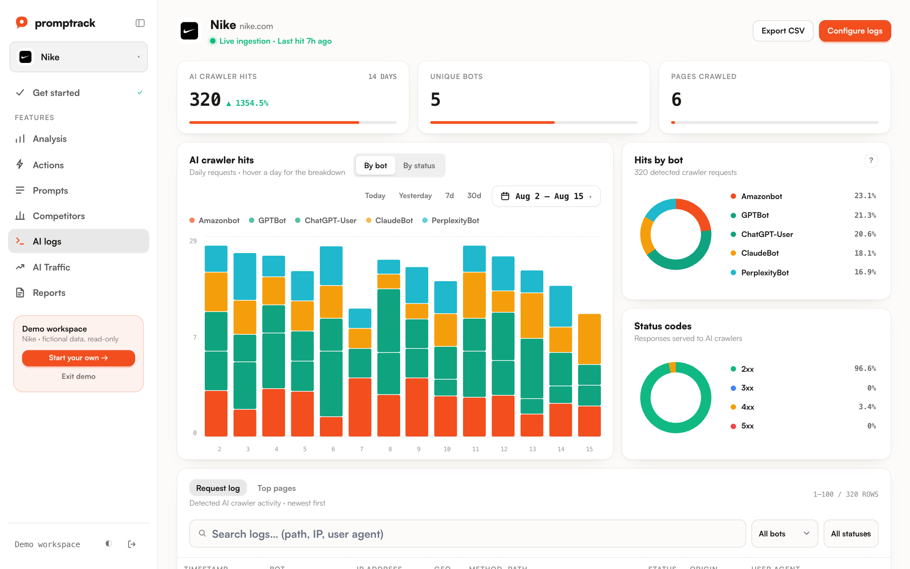Viewport: 910px width, 569px height.
Task: Toggle ClaudeBot series in chart legend
Action: point(389,220)
